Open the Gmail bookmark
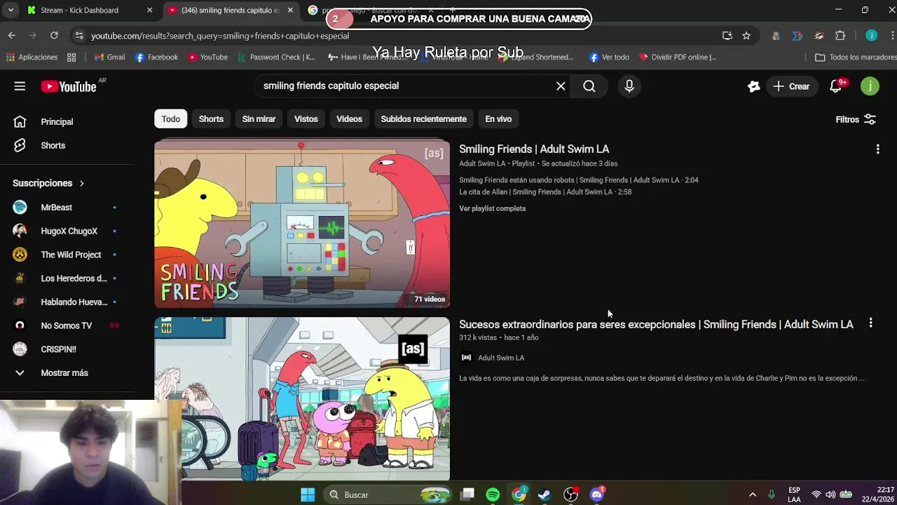 [x=110, y=58]
